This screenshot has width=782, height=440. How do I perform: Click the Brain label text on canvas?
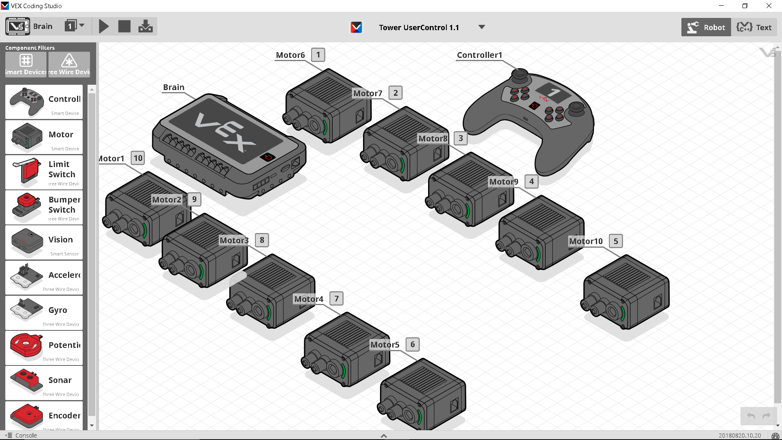tap(174, 87)
